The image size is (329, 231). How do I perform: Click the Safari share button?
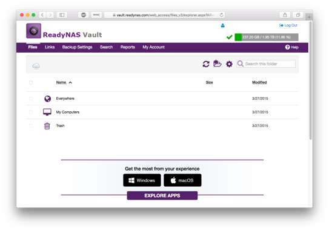click(x=285, y=15)
